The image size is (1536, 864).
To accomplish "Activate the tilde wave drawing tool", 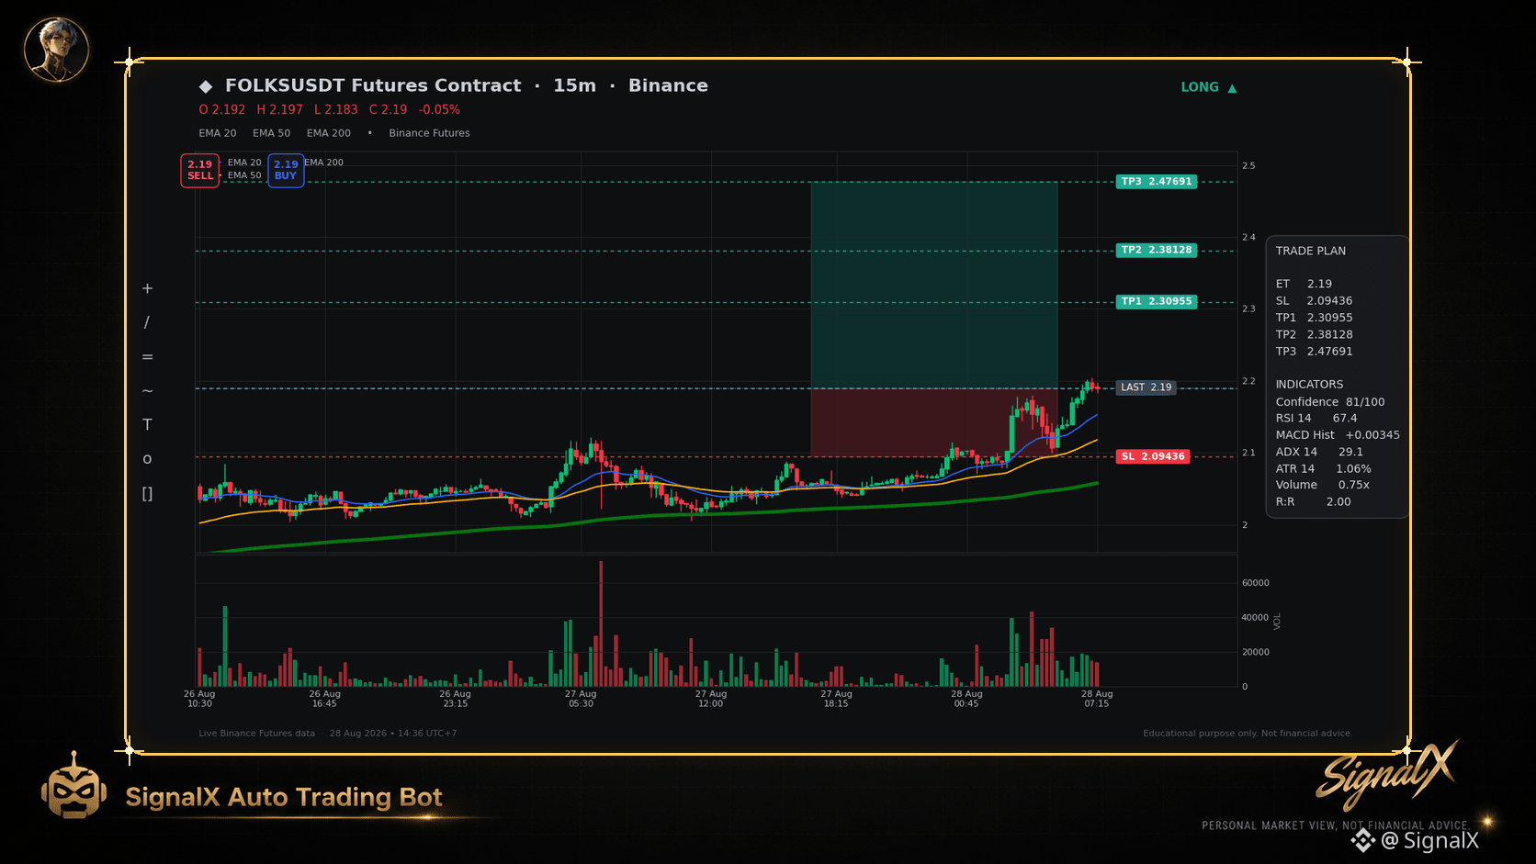I will [147, 391].
